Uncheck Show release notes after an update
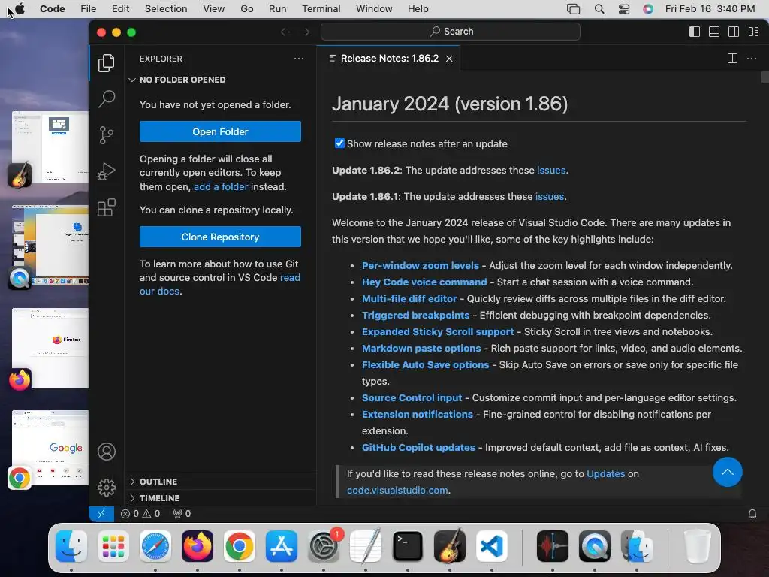The image size is (769, 577). [339, 143]
